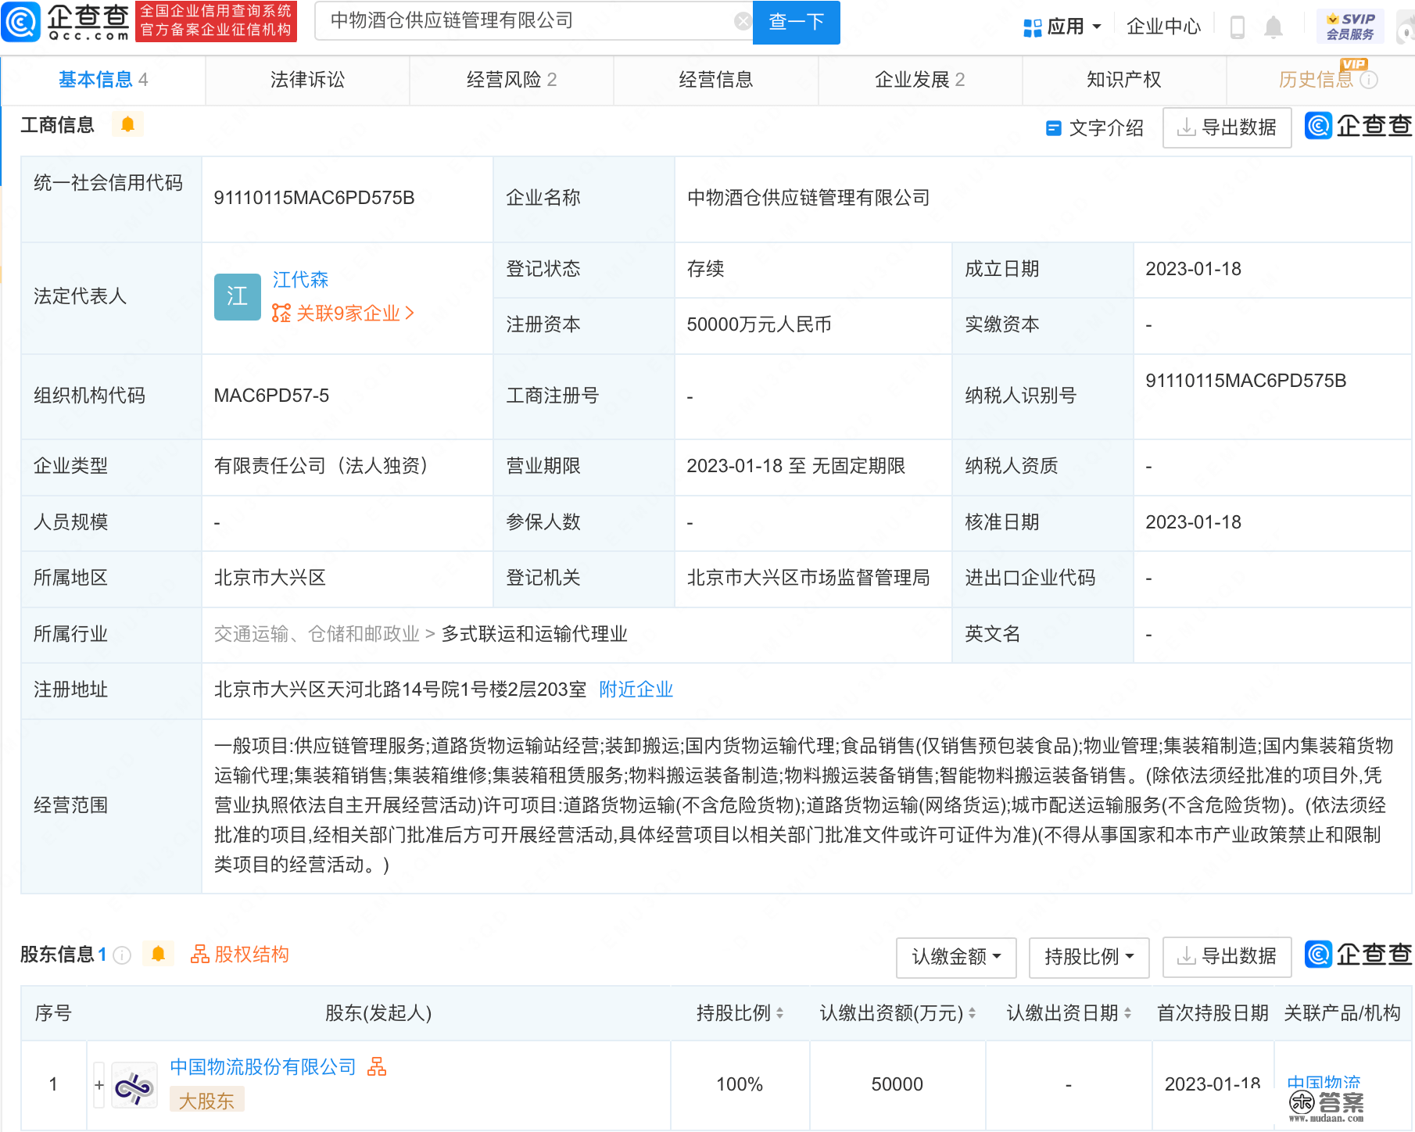The width and height of the screenshot is (1415, 1132).
Task: Click the 大股东 tag
Action: (x=207, y=1101)
